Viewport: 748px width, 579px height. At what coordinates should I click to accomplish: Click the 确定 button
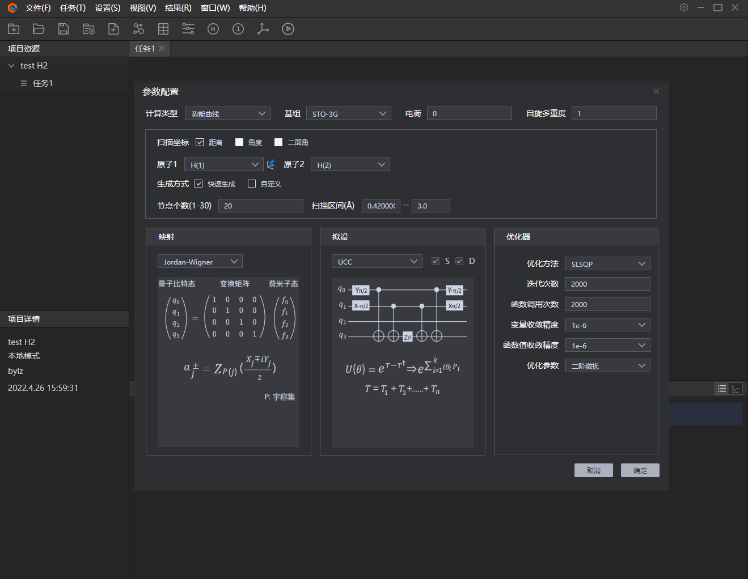(640, 470)
